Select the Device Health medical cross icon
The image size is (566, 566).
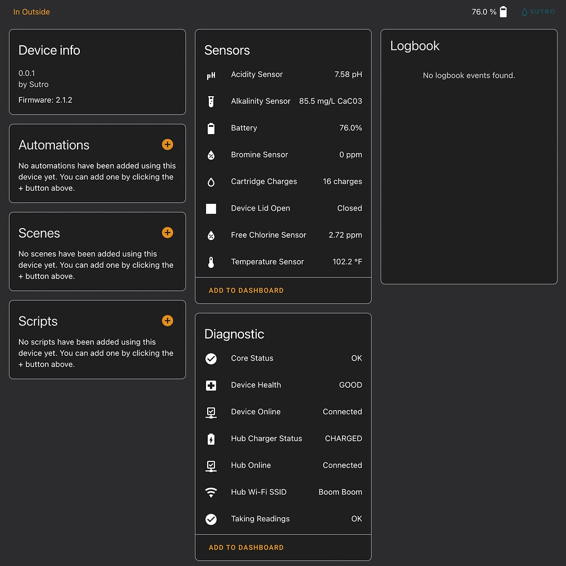(x=211, y=385)
